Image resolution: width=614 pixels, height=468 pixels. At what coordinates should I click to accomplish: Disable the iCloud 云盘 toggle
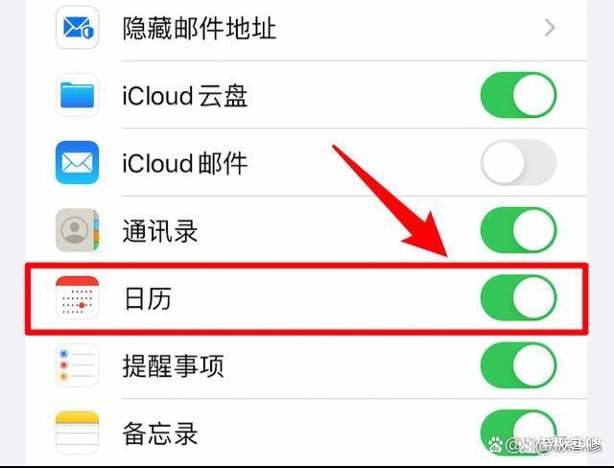tap(519, 95)
